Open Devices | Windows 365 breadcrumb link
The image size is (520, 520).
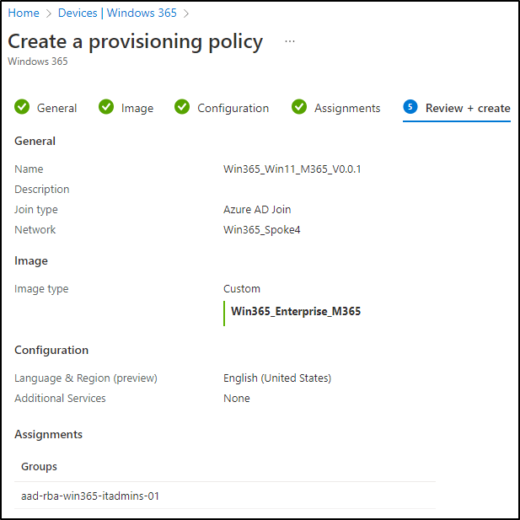pyautogui.click(x=117, y=13)
